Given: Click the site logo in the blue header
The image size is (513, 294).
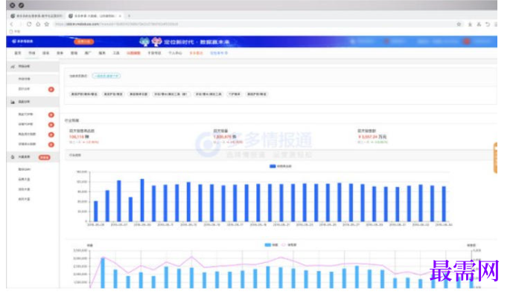Looking at the screenshot, I should 22,42.
